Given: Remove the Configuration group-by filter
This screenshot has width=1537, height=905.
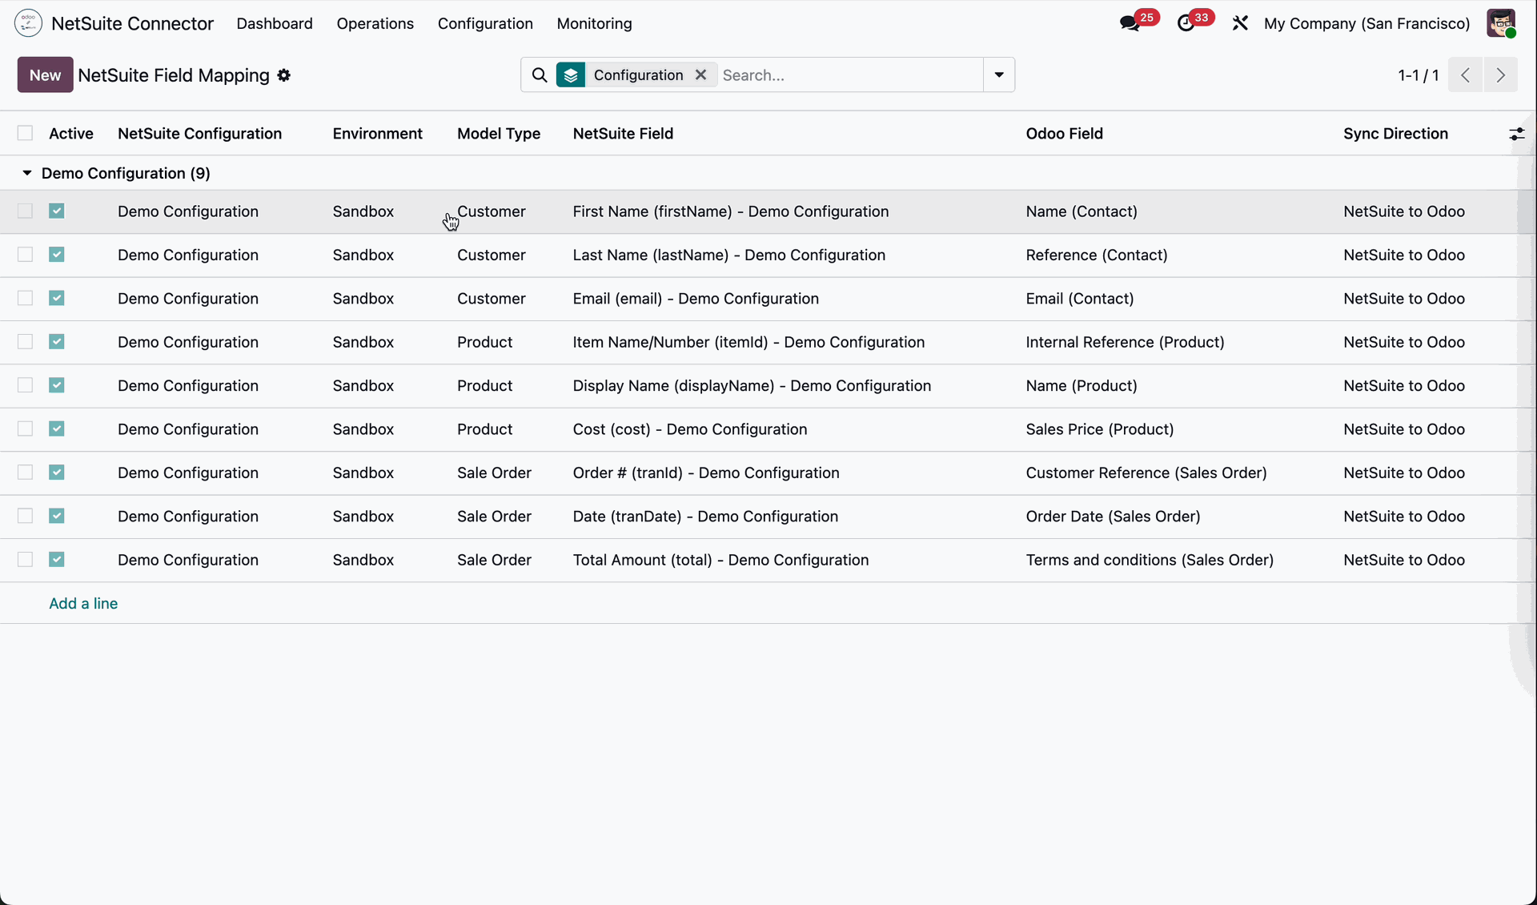Looking at the screenshot, I should pyautogui.click(x=700, y=74).
